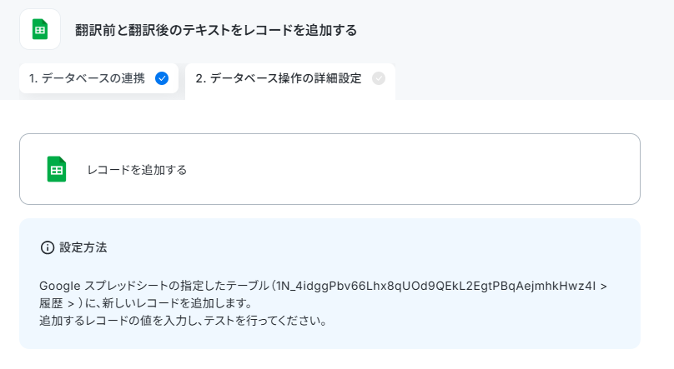Click the 設定方法 heading text
Image resolution: width=674 pixels, height=369 pixels.
coord(83,247)
